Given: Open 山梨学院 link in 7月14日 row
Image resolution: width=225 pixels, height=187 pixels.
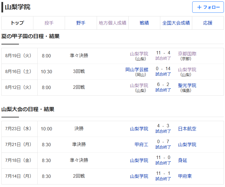Looking at the screenshot, I should [139, 176].
